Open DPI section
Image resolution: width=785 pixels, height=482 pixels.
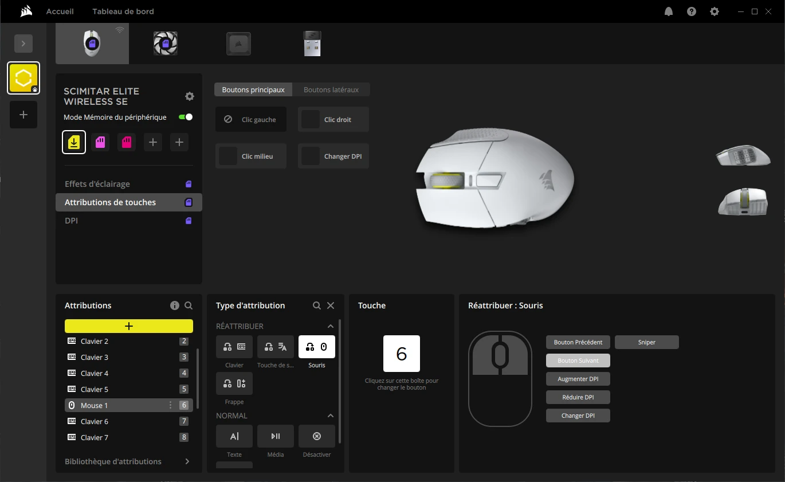tap(129, 221)
